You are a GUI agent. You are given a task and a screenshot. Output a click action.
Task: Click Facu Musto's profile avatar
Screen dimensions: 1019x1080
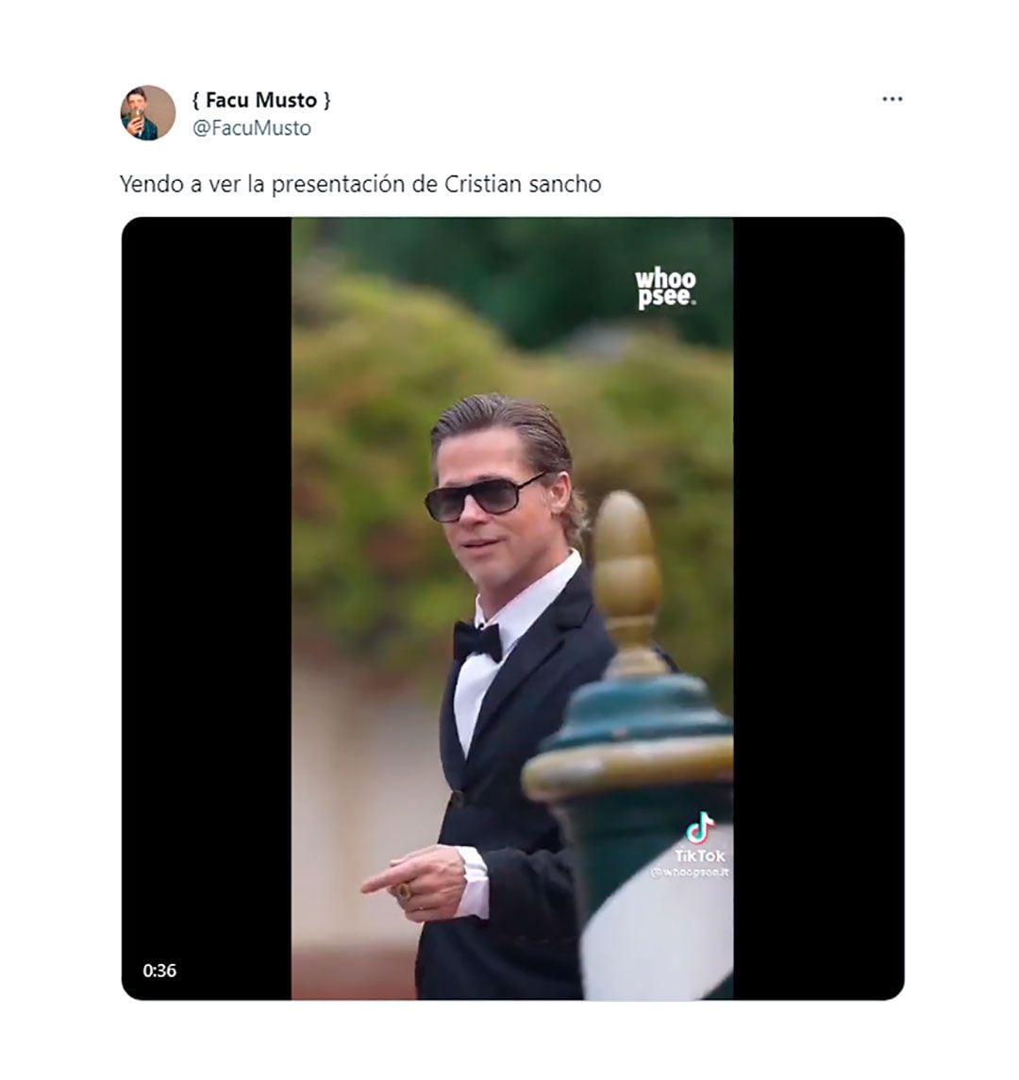coord(147,112)
